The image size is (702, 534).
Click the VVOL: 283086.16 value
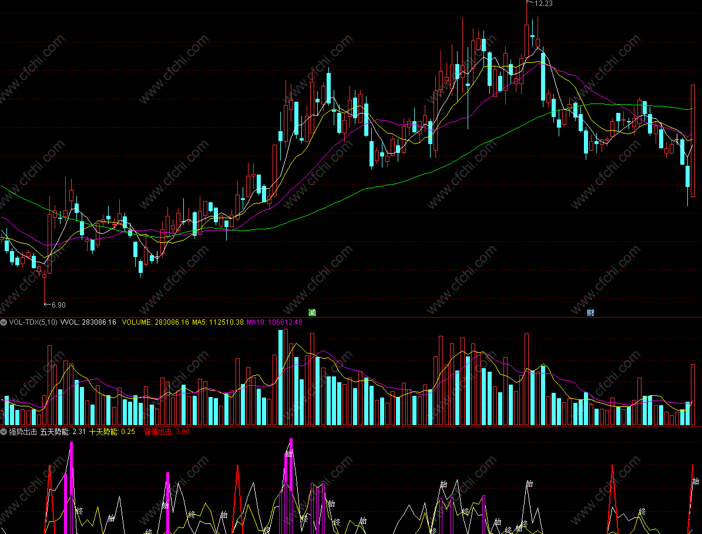pos(88,322)
